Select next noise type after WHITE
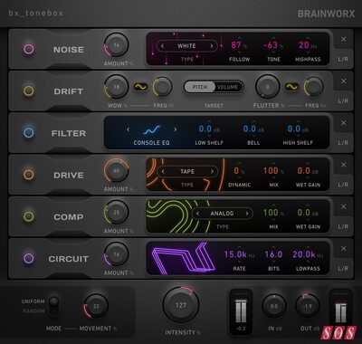The height and width of the screenshot is (344, 362). coord(212,46)
